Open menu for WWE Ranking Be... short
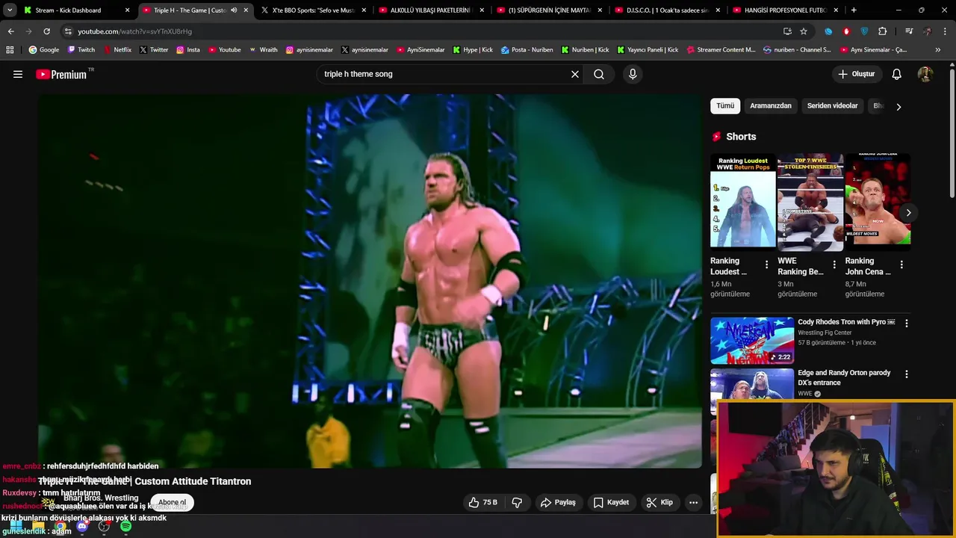 coord(834,265)
